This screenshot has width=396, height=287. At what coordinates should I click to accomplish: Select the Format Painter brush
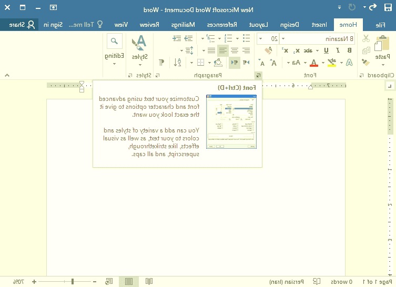(x=365, y=62)
